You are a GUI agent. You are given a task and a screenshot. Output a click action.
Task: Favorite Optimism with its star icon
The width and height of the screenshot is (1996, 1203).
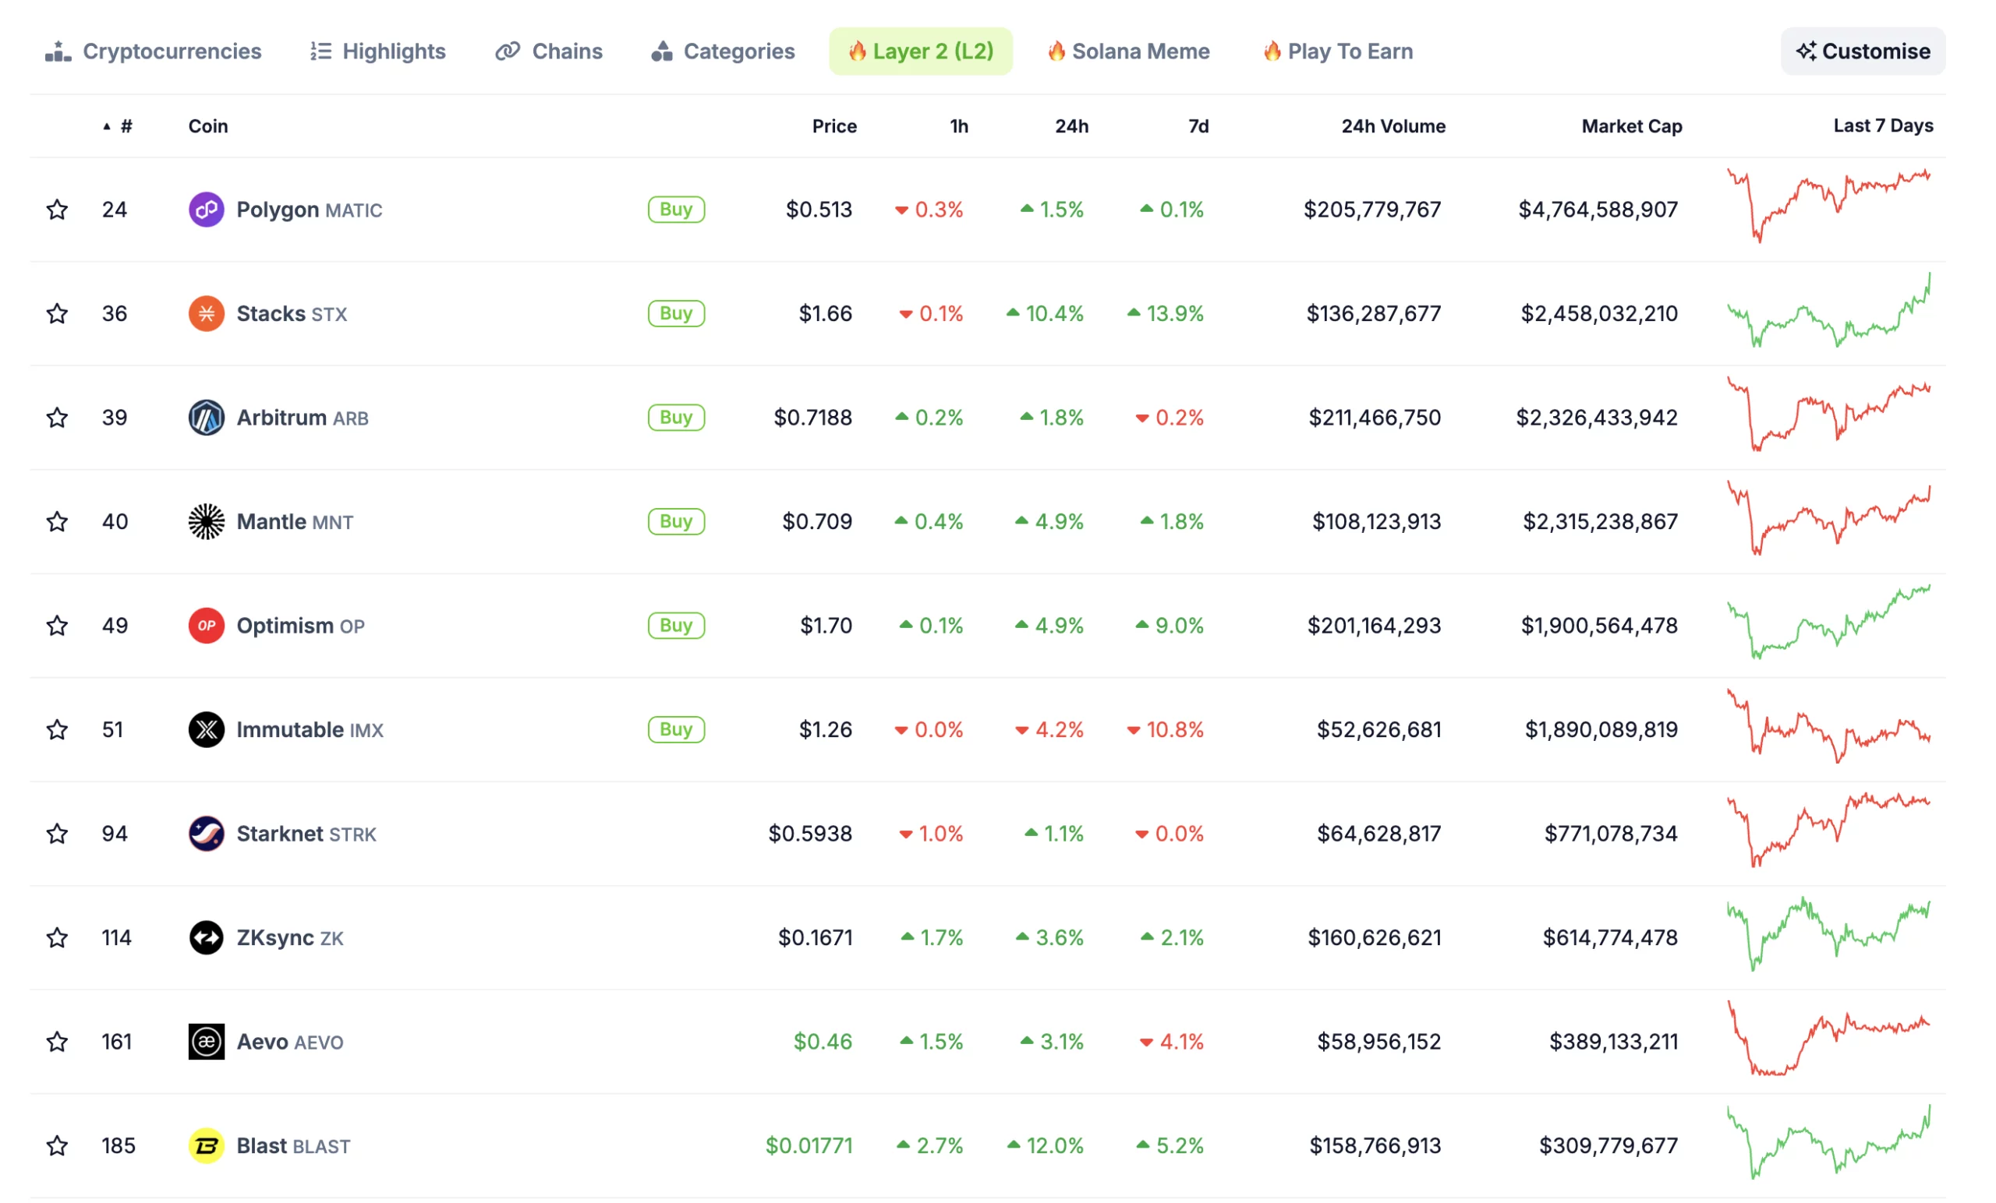[57, 626]
